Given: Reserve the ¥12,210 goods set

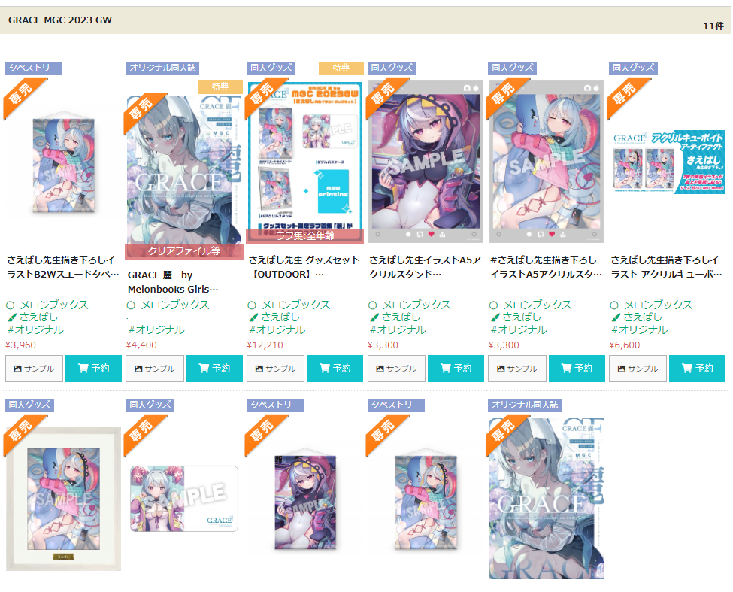Looking at the screenshot, I should coord(335,369).
